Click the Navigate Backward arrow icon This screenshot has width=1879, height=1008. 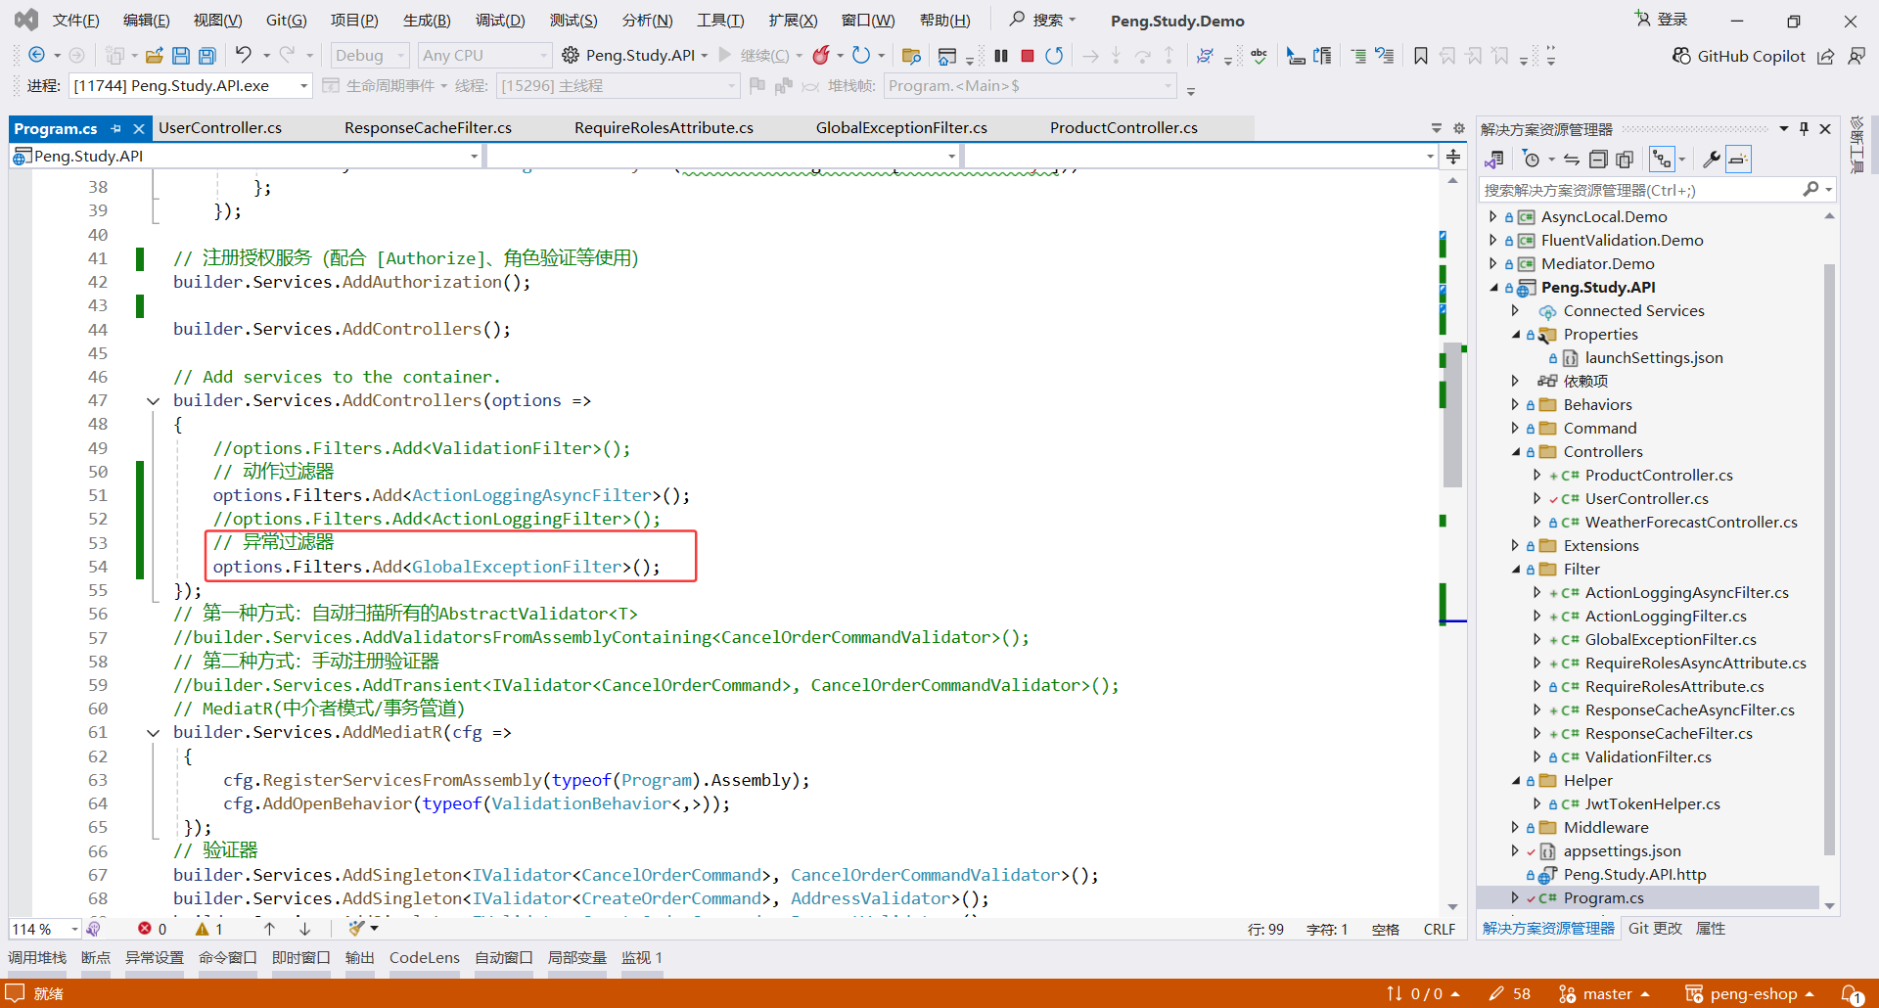pos(37,56)
